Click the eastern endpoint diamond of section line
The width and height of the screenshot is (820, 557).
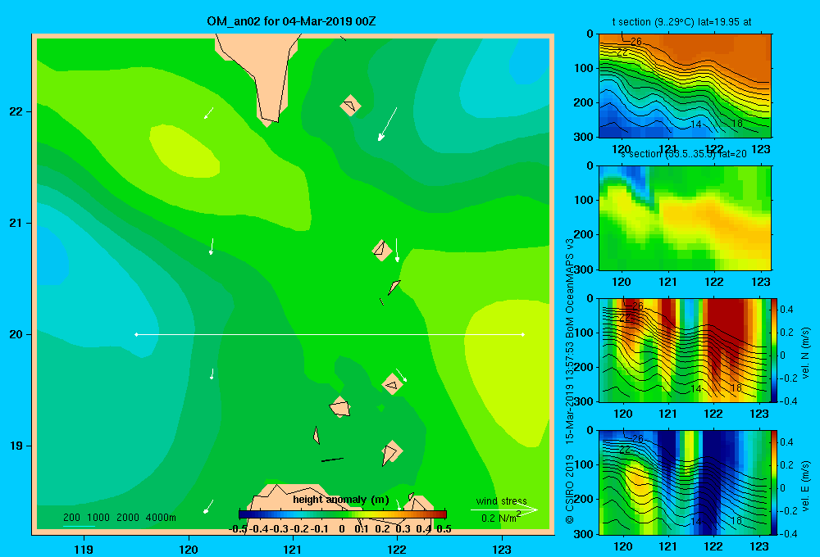click(523, 334)
